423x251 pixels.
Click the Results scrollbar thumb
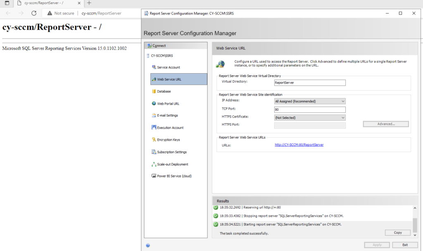(x=415, y=225)
